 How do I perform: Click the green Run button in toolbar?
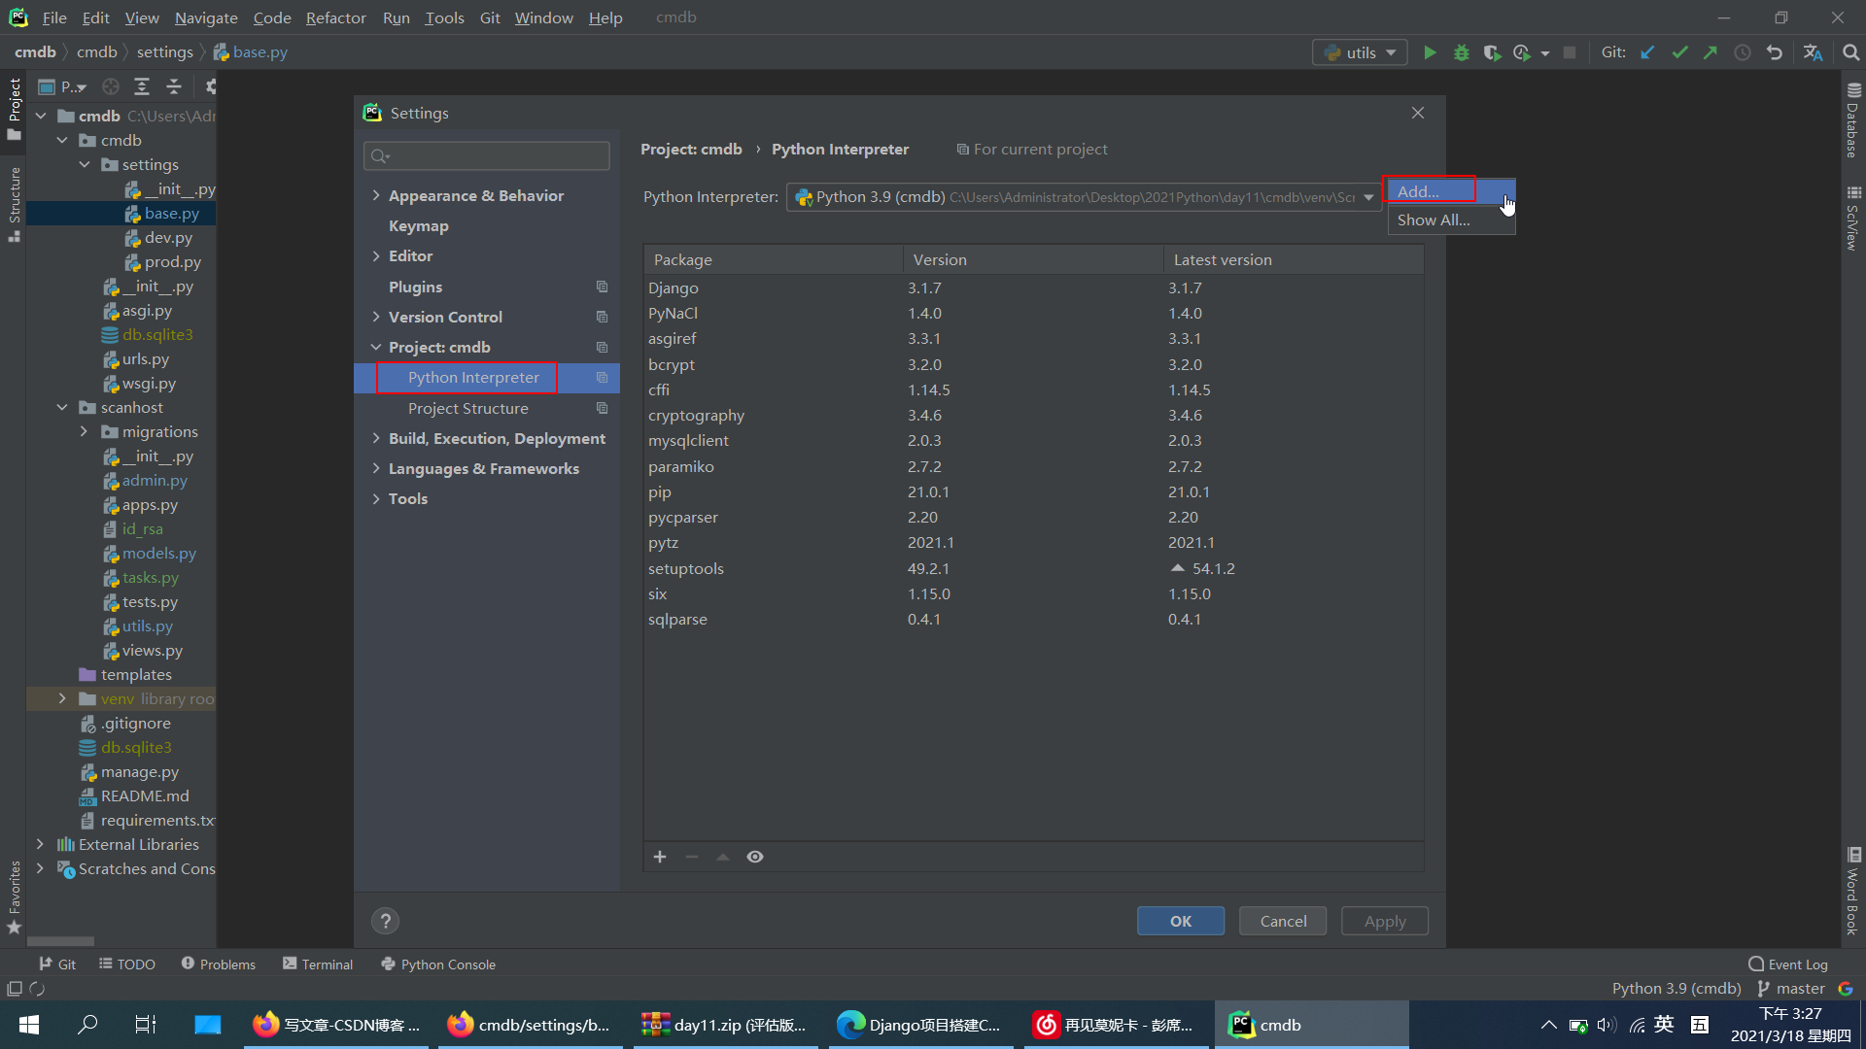click(1430, 52)
